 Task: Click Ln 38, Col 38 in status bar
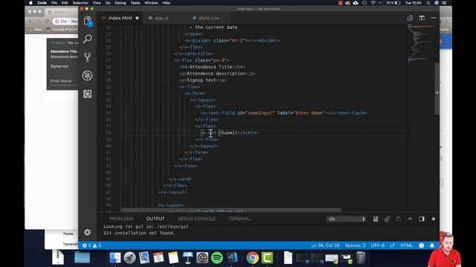click(325, 245)
